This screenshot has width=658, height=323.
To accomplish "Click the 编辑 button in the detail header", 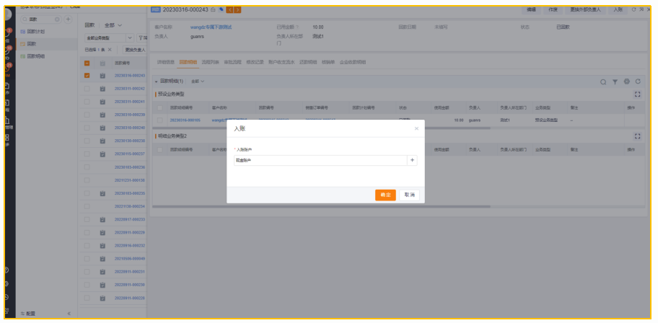I will coord(531,9).
